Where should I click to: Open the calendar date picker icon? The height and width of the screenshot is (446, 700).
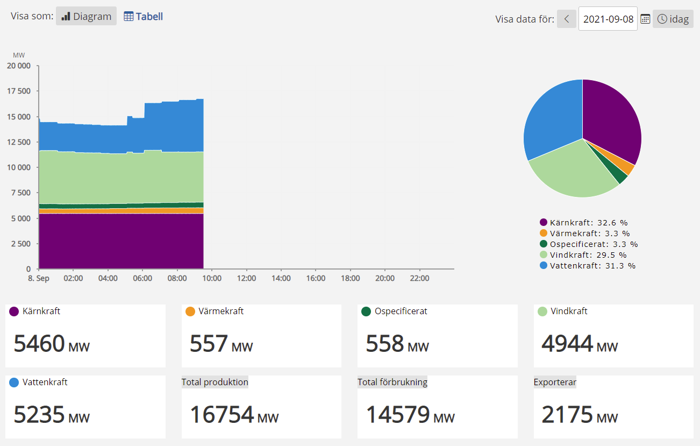click(645, 19)
